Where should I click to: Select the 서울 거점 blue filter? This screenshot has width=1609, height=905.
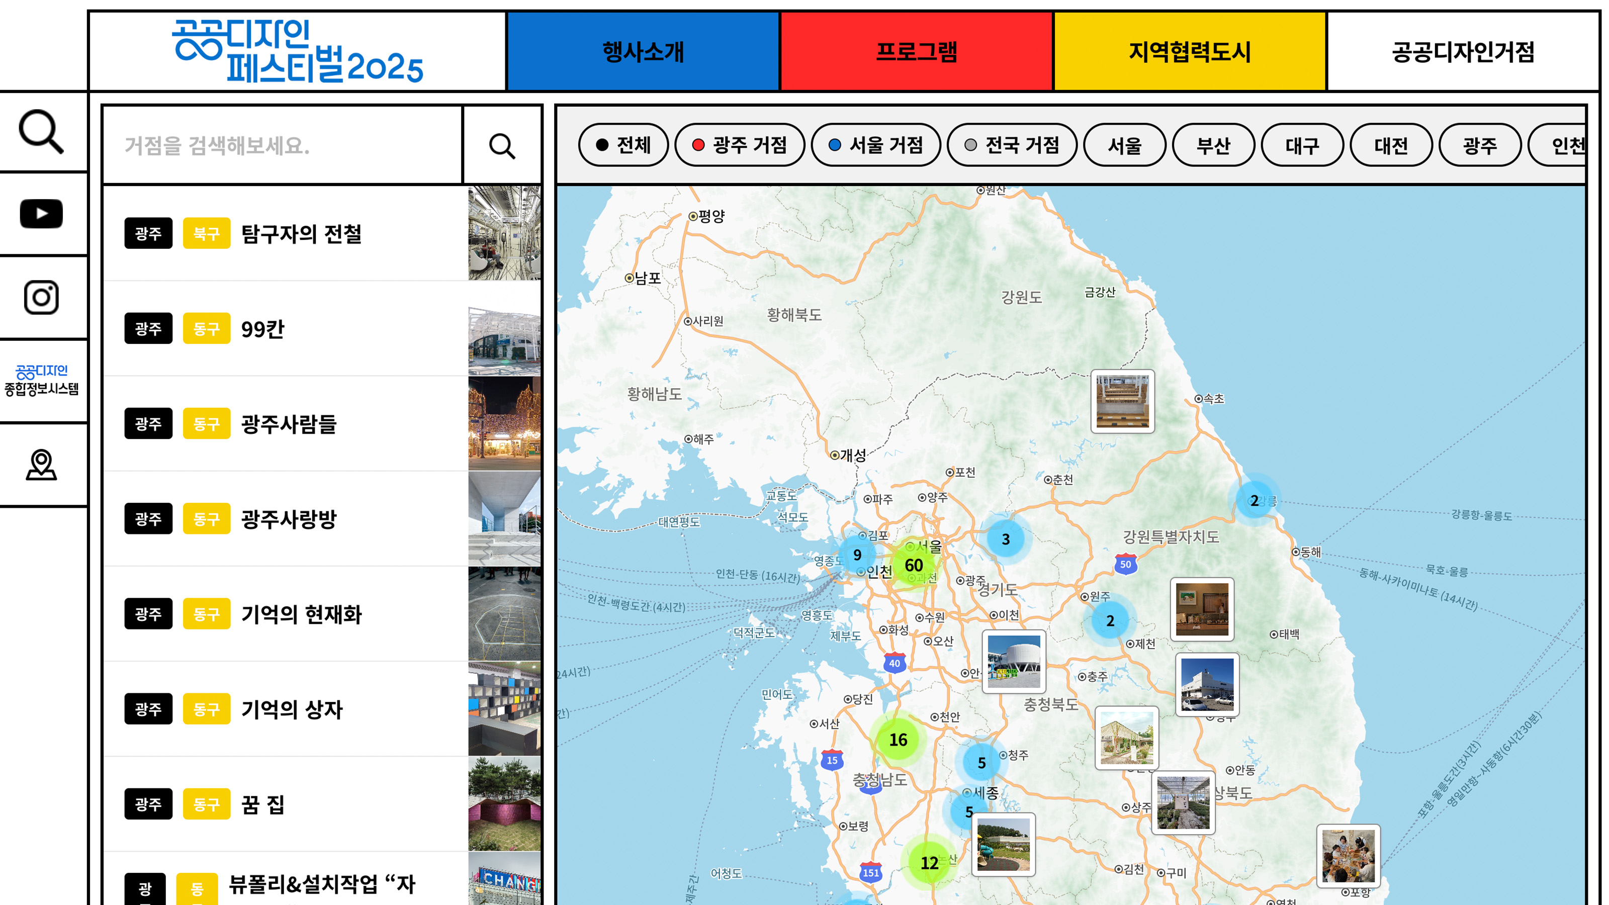[x=876, y=145]
